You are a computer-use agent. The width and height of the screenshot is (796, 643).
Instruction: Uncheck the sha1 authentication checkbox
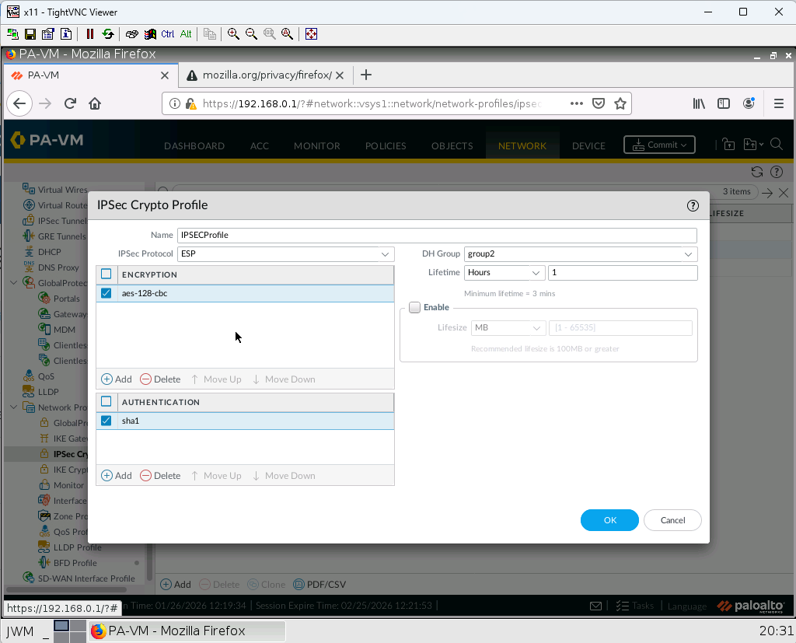(106, 421)
